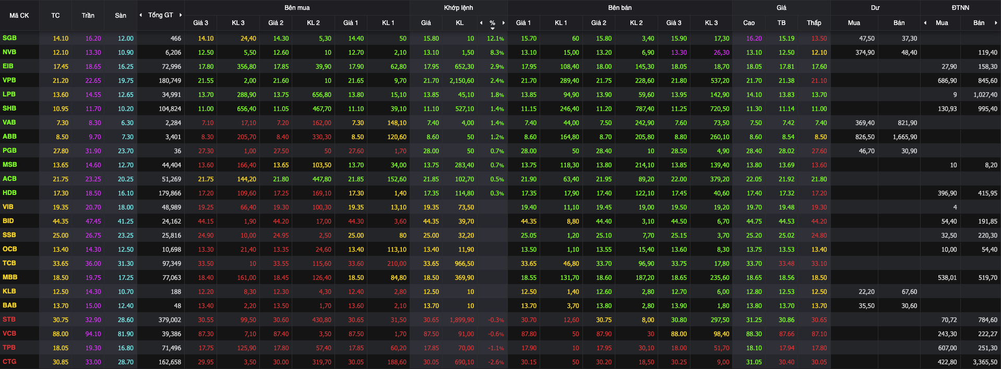Viewport: 1001px width, 369px height.
Task: Click SGB's 12.1% change value
Action: pyautogui.click(x=495, y=39)
